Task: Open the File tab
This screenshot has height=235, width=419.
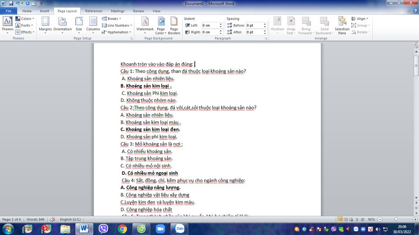Action: coord(9,11)
